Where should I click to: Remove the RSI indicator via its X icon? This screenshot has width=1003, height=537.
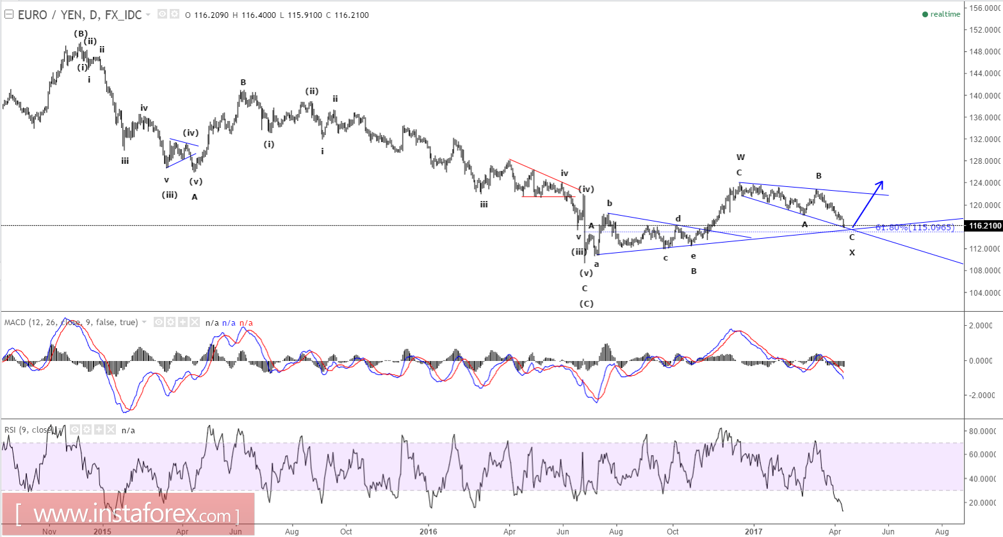pyautogui.click(x=110, y=429)
